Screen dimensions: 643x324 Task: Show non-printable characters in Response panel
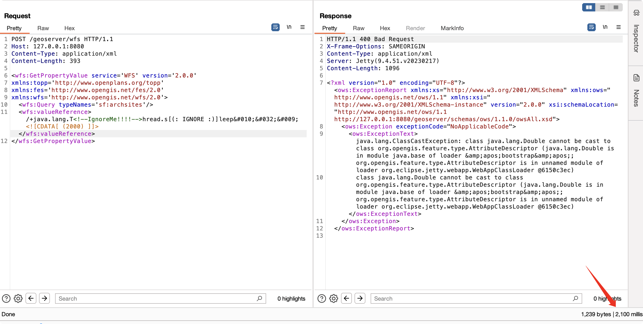pyautogui.click(x=605, y=27)
